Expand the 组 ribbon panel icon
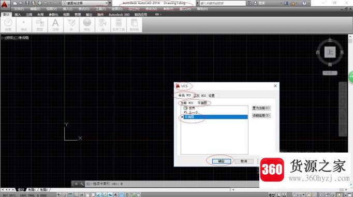This screenshot has height=197, width=353. 102,25
